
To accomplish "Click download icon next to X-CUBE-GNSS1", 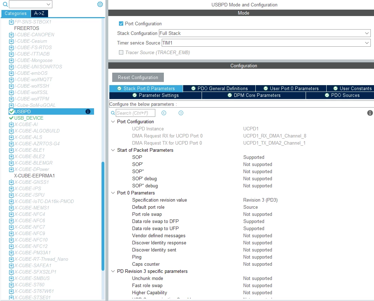I will pos(11,182).
